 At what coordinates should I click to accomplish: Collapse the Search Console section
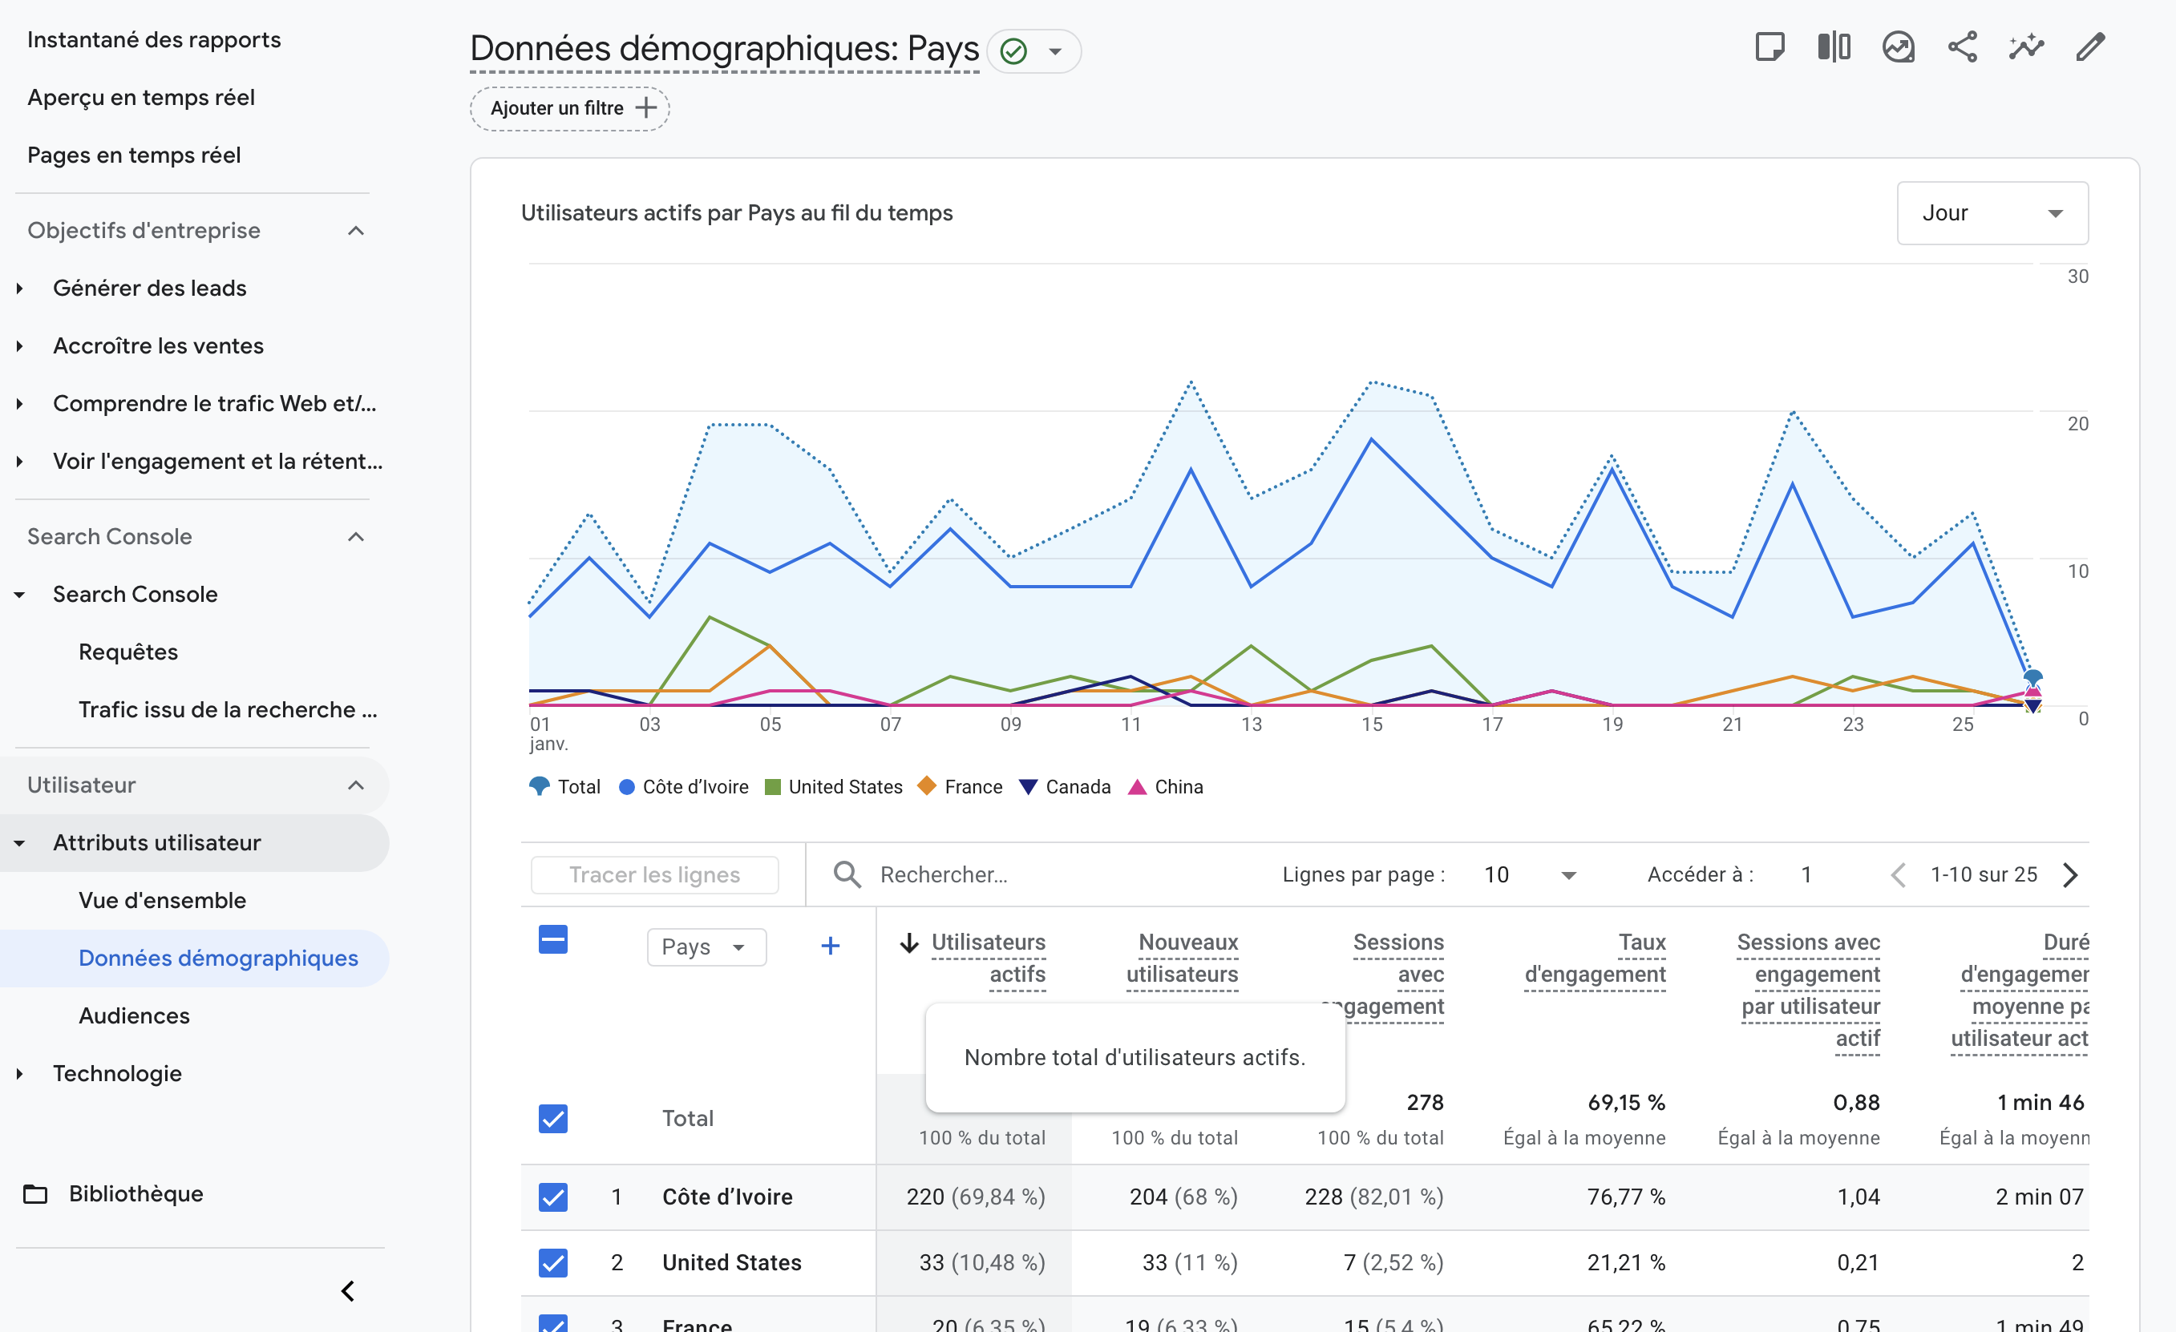[356, 536]
